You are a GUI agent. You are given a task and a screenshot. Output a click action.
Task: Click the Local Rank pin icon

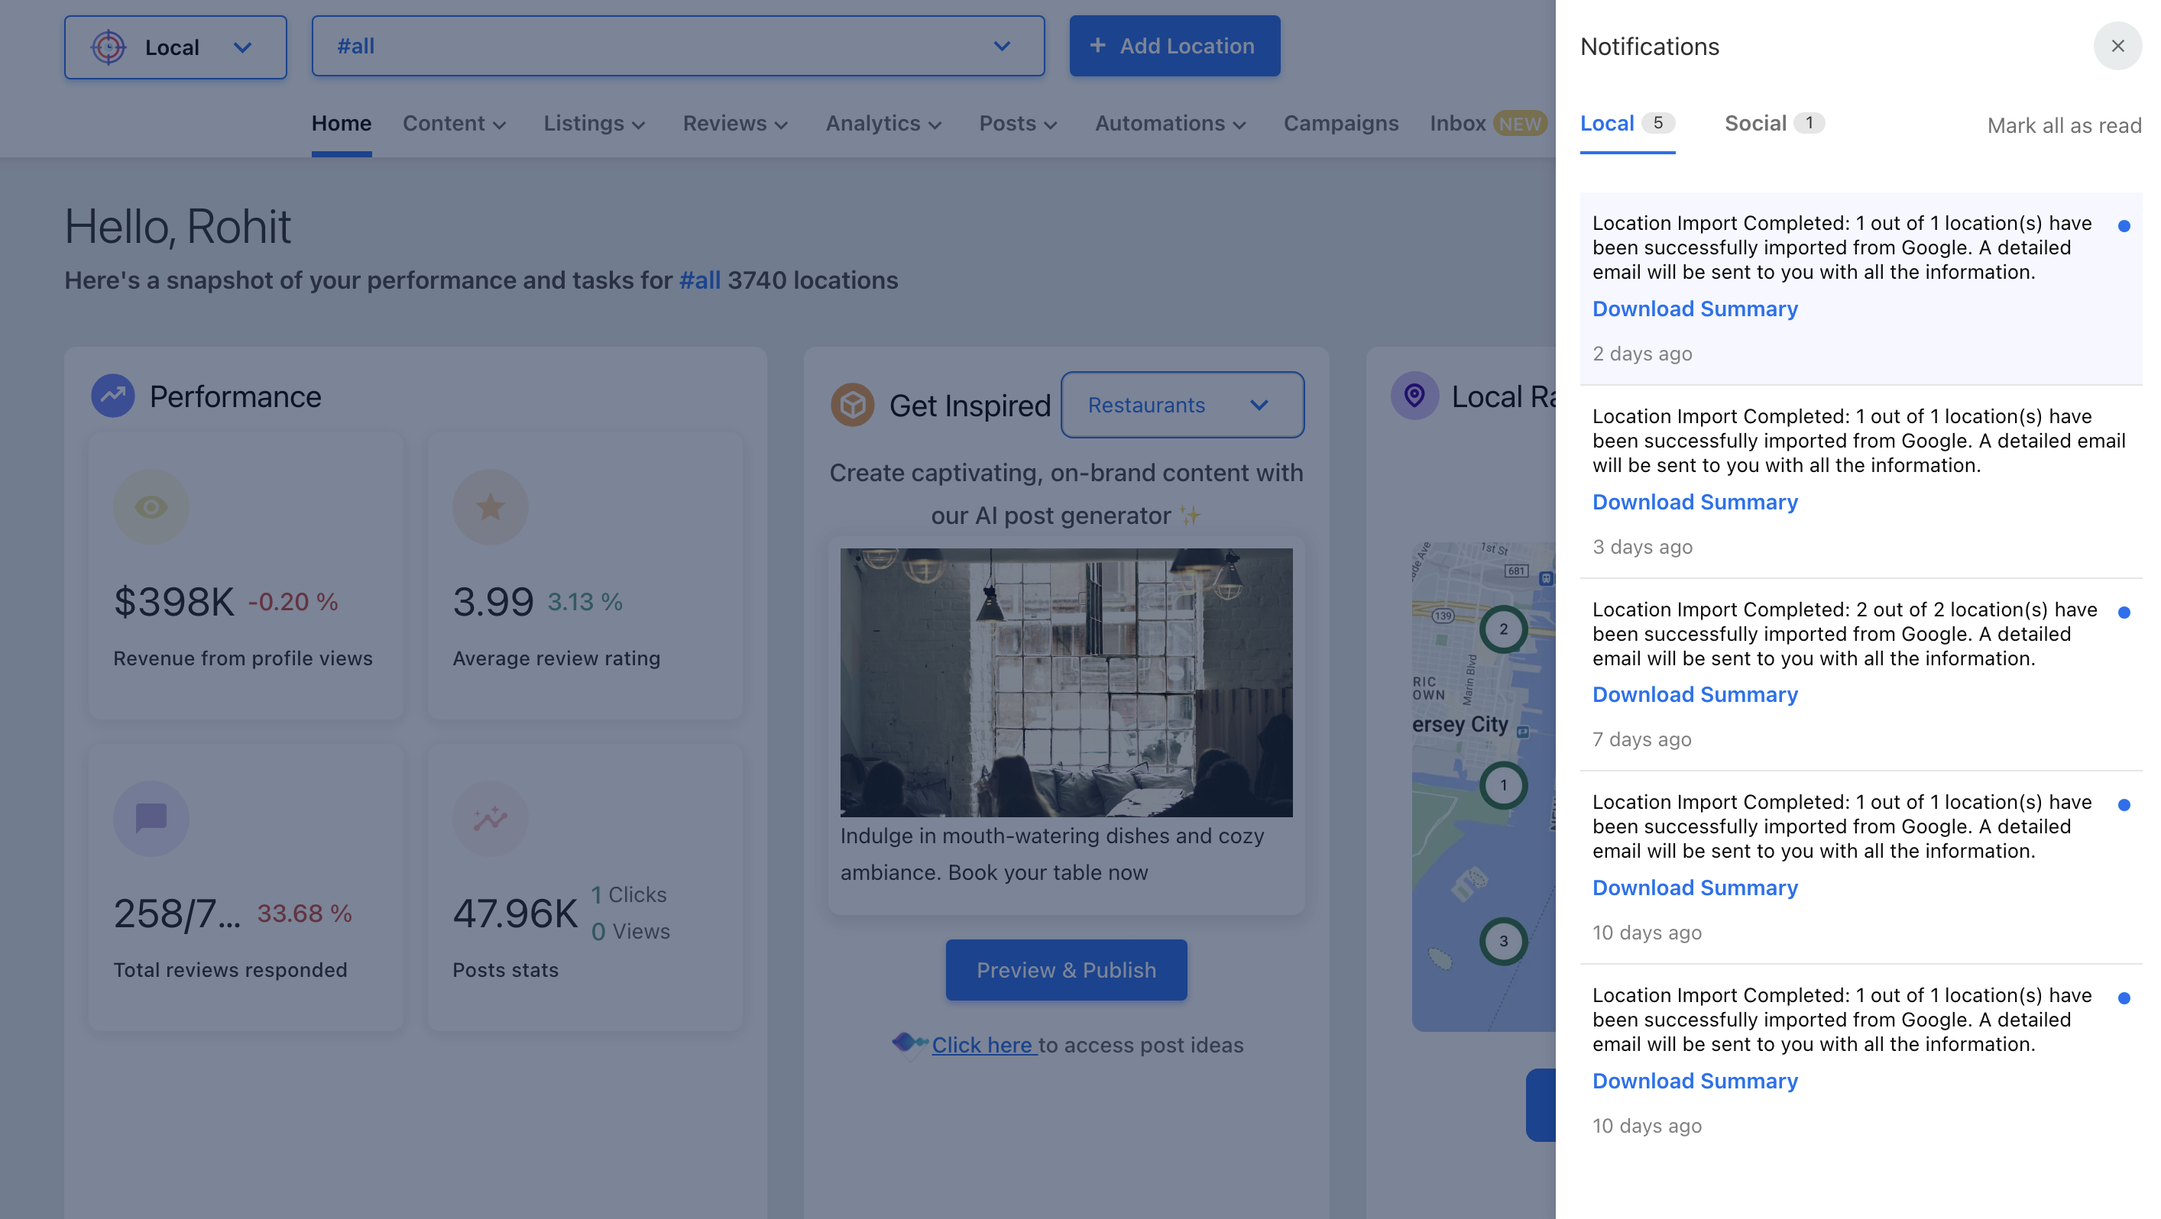[1414, 396]
